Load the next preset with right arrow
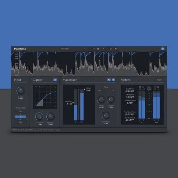 pos(94,49)
